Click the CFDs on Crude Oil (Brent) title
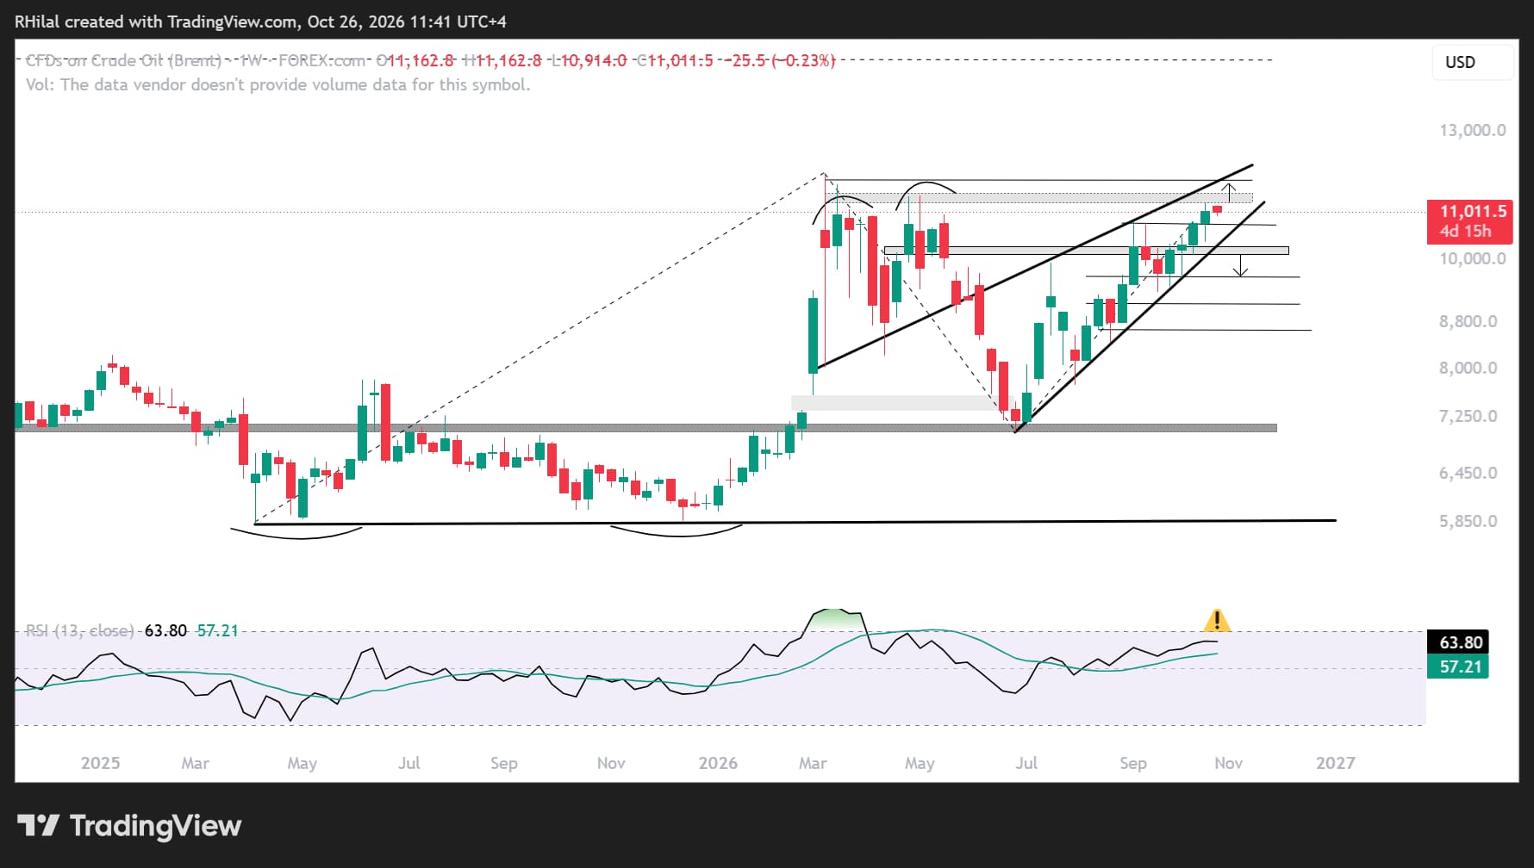The image size is (1534, 868). tap(123, 60)
